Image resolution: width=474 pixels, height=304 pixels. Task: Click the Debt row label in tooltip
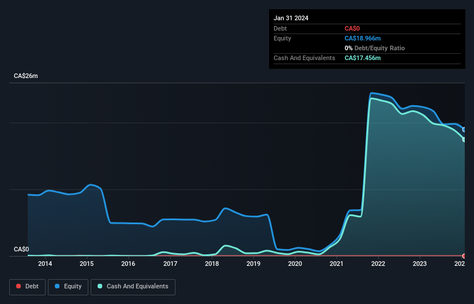[x=280, y=28]
